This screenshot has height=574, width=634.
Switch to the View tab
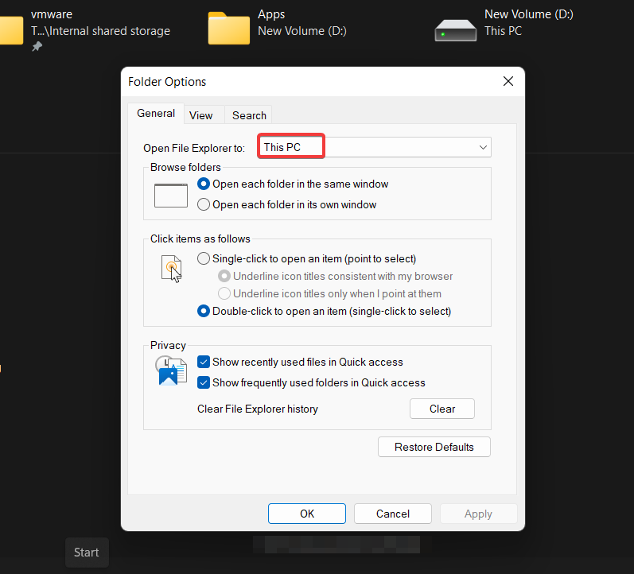(200, 115)
